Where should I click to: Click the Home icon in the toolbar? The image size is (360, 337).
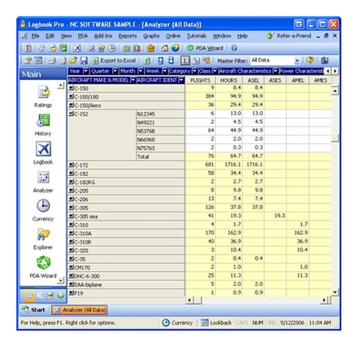coord(165,48)
